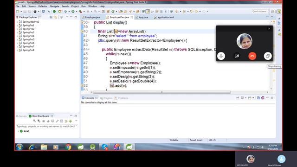Viewport: 297px width, 167px height.
Task: Expand the SpringPro1 project
Action: 18,26
